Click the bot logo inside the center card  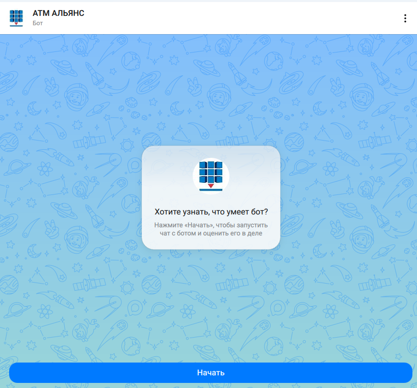click(211, 176)
